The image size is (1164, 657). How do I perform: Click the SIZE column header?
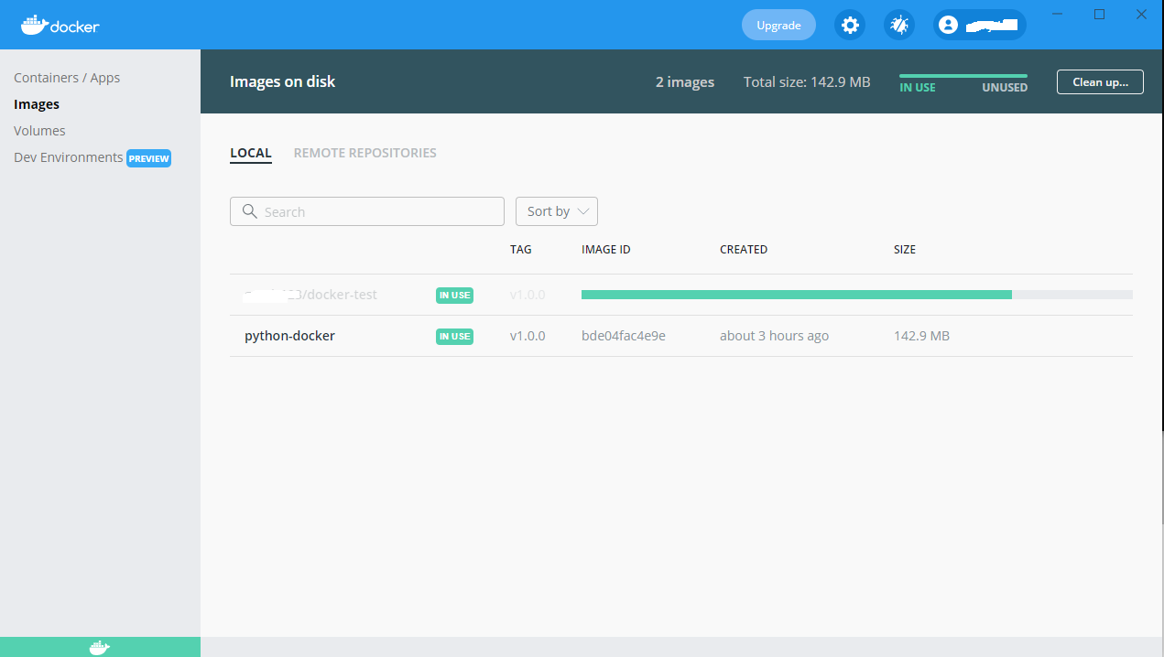coord(905,249)
